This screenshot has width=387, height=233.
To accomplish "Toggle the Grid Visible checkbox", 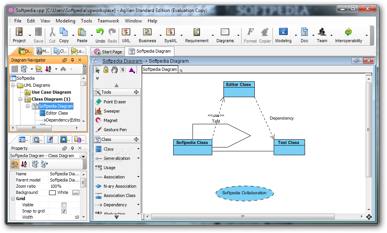I will tap(64, 205).
